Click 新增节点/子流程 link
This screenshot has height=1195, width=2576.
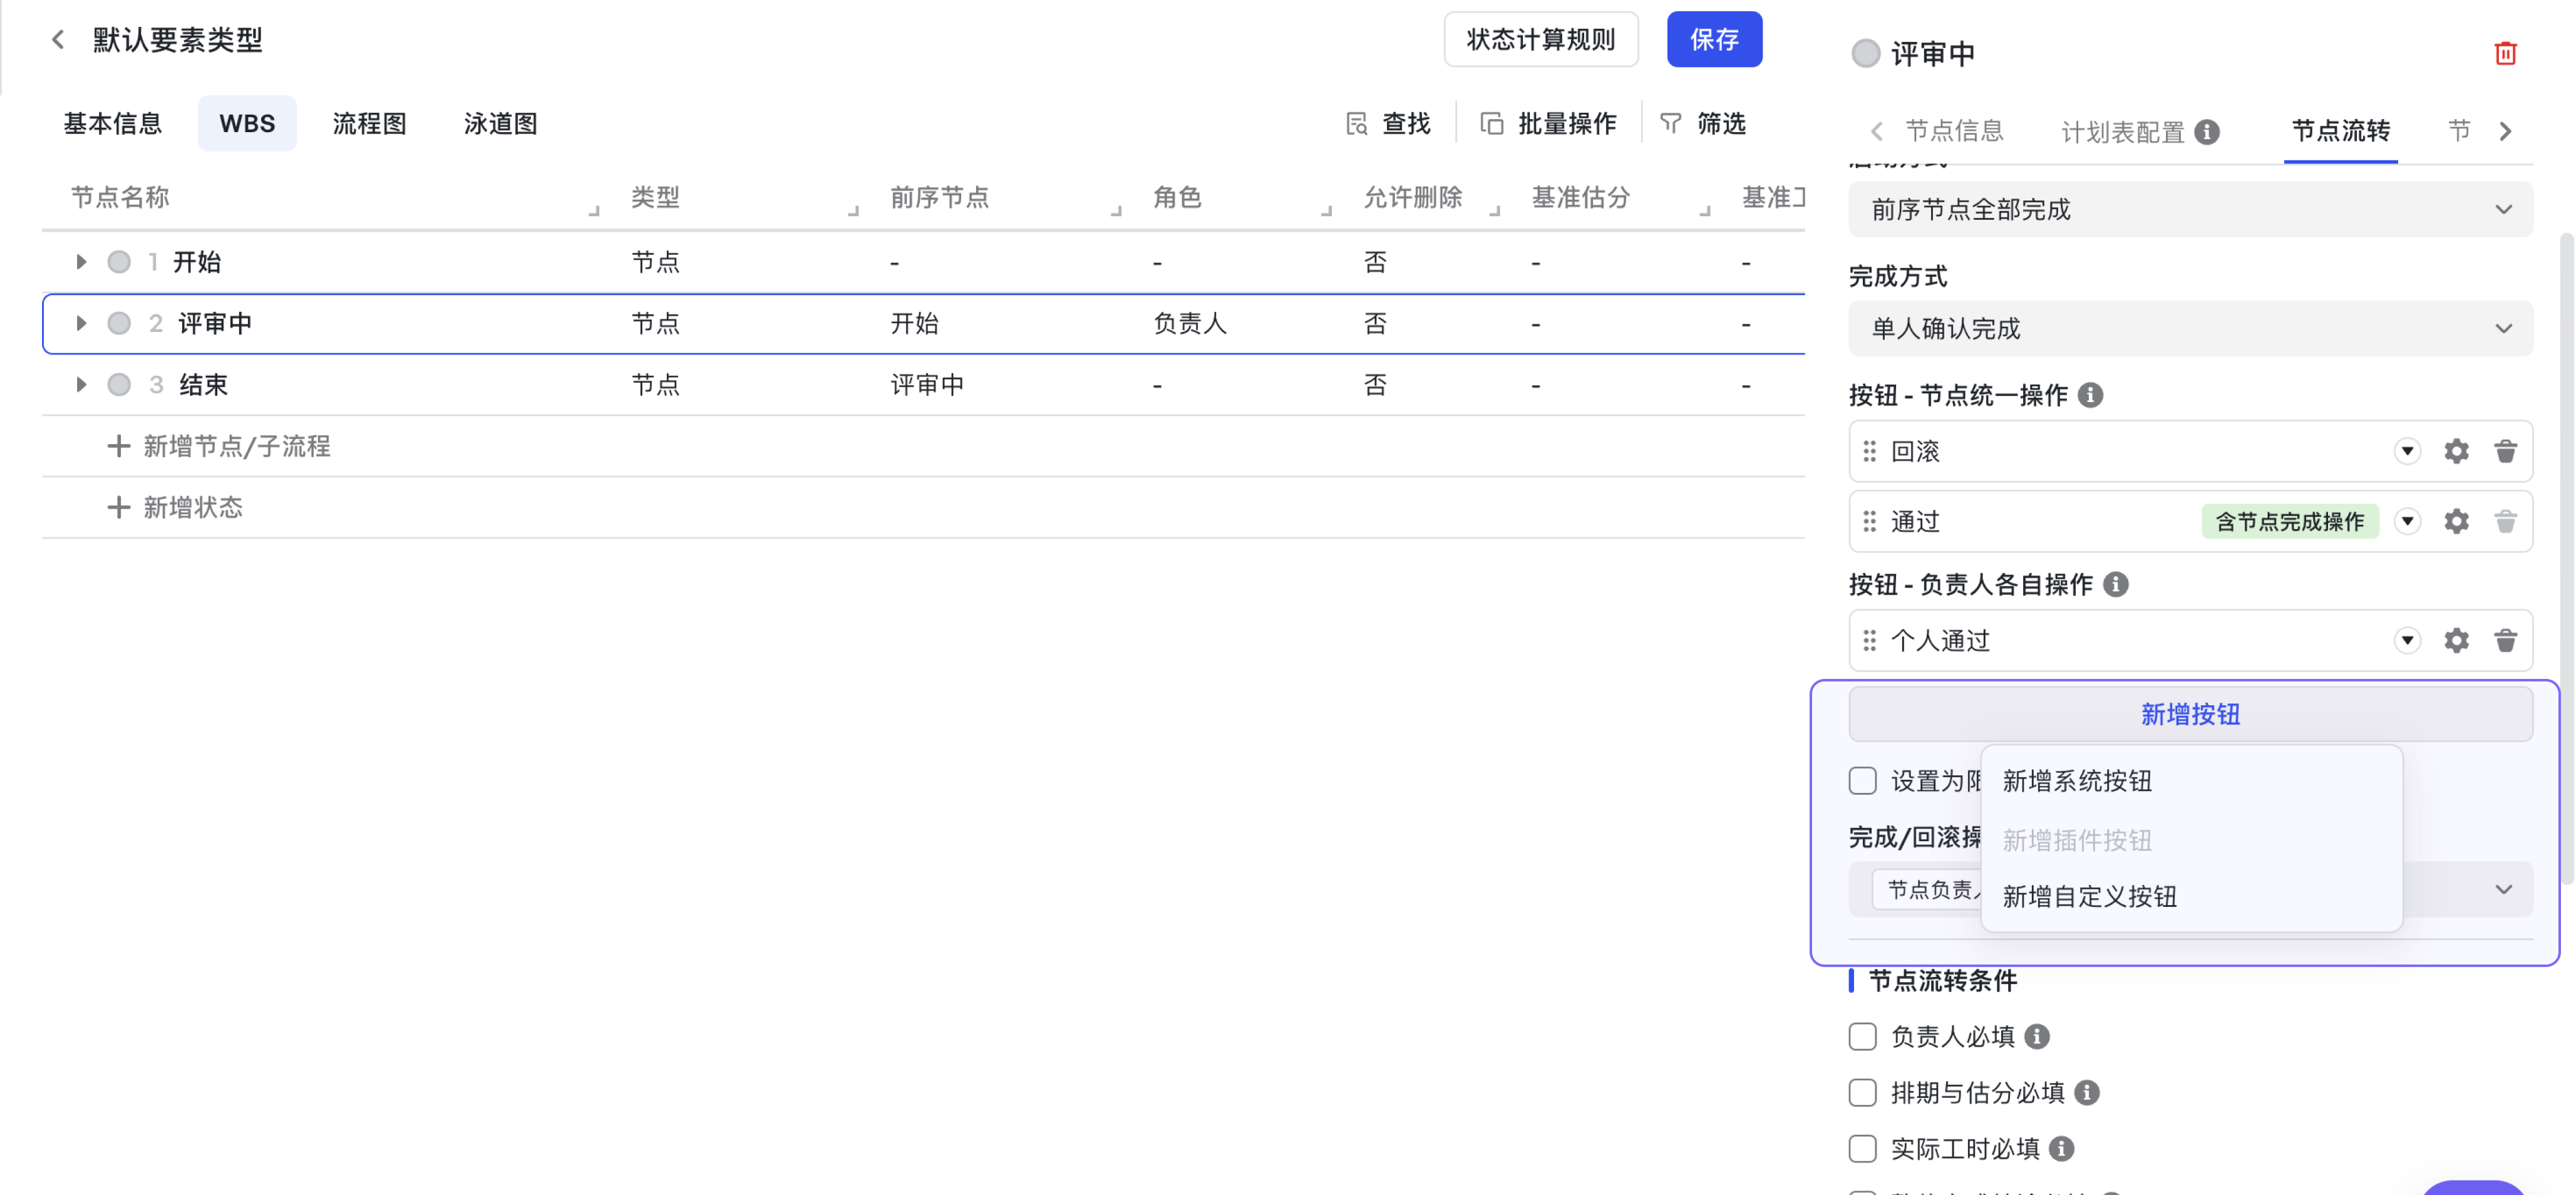tap(237, 446)
